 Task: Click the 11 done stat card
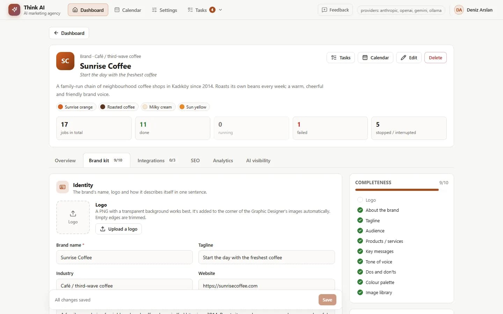(173, 128)
